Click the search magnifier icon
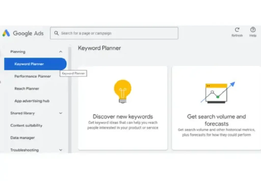261x181 pixels. (x=56, y=33)
